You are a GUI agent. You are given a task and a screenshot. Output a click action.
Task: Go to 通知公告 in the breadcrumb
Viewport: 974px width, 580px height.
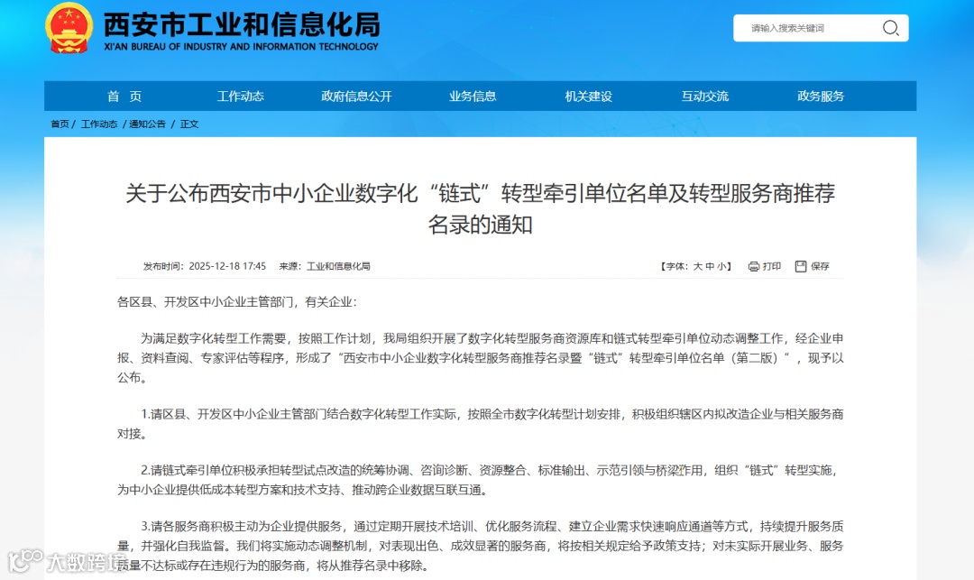tap(147, 124)
